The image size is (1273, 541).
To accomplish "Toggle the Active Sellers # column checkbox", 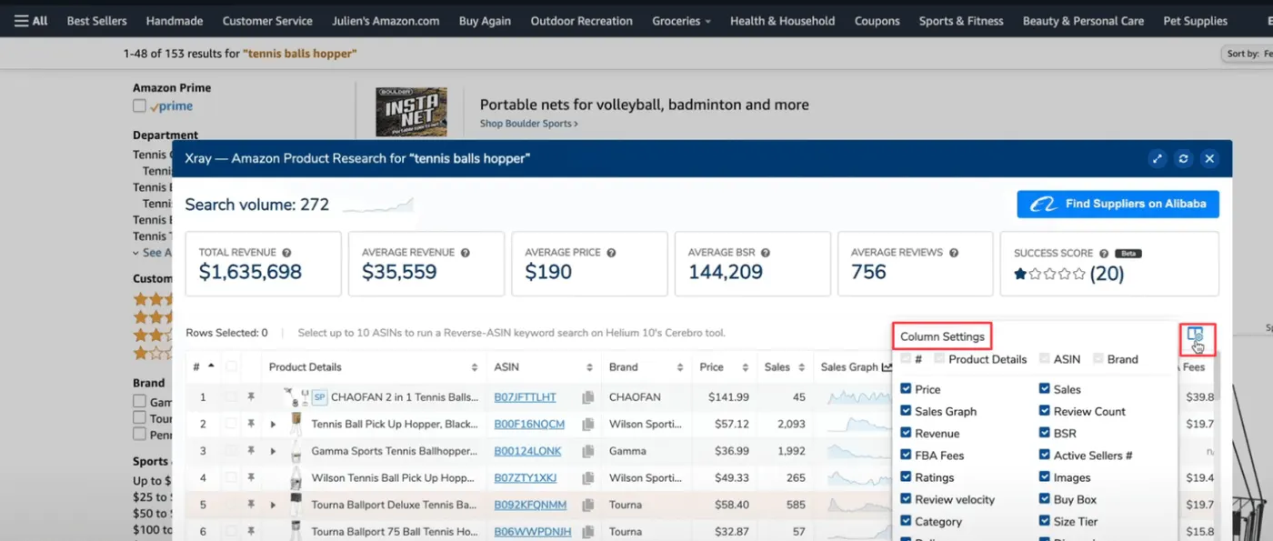I will [1045, 456].
